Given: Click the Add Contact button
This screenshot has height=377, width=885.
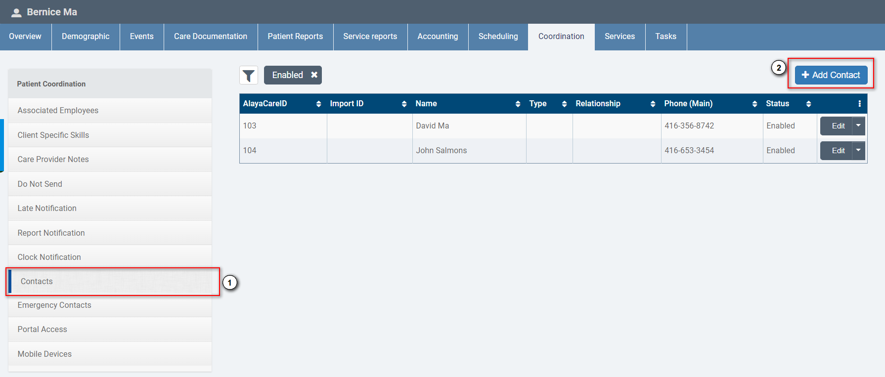Looking at the screenshot, I should (x=831, y=75).
